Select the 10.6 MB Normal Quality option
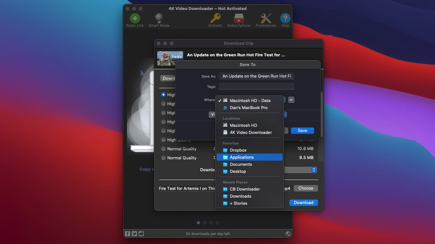The image size is (435, 244). pyautogui.click(x=163, y=149)
